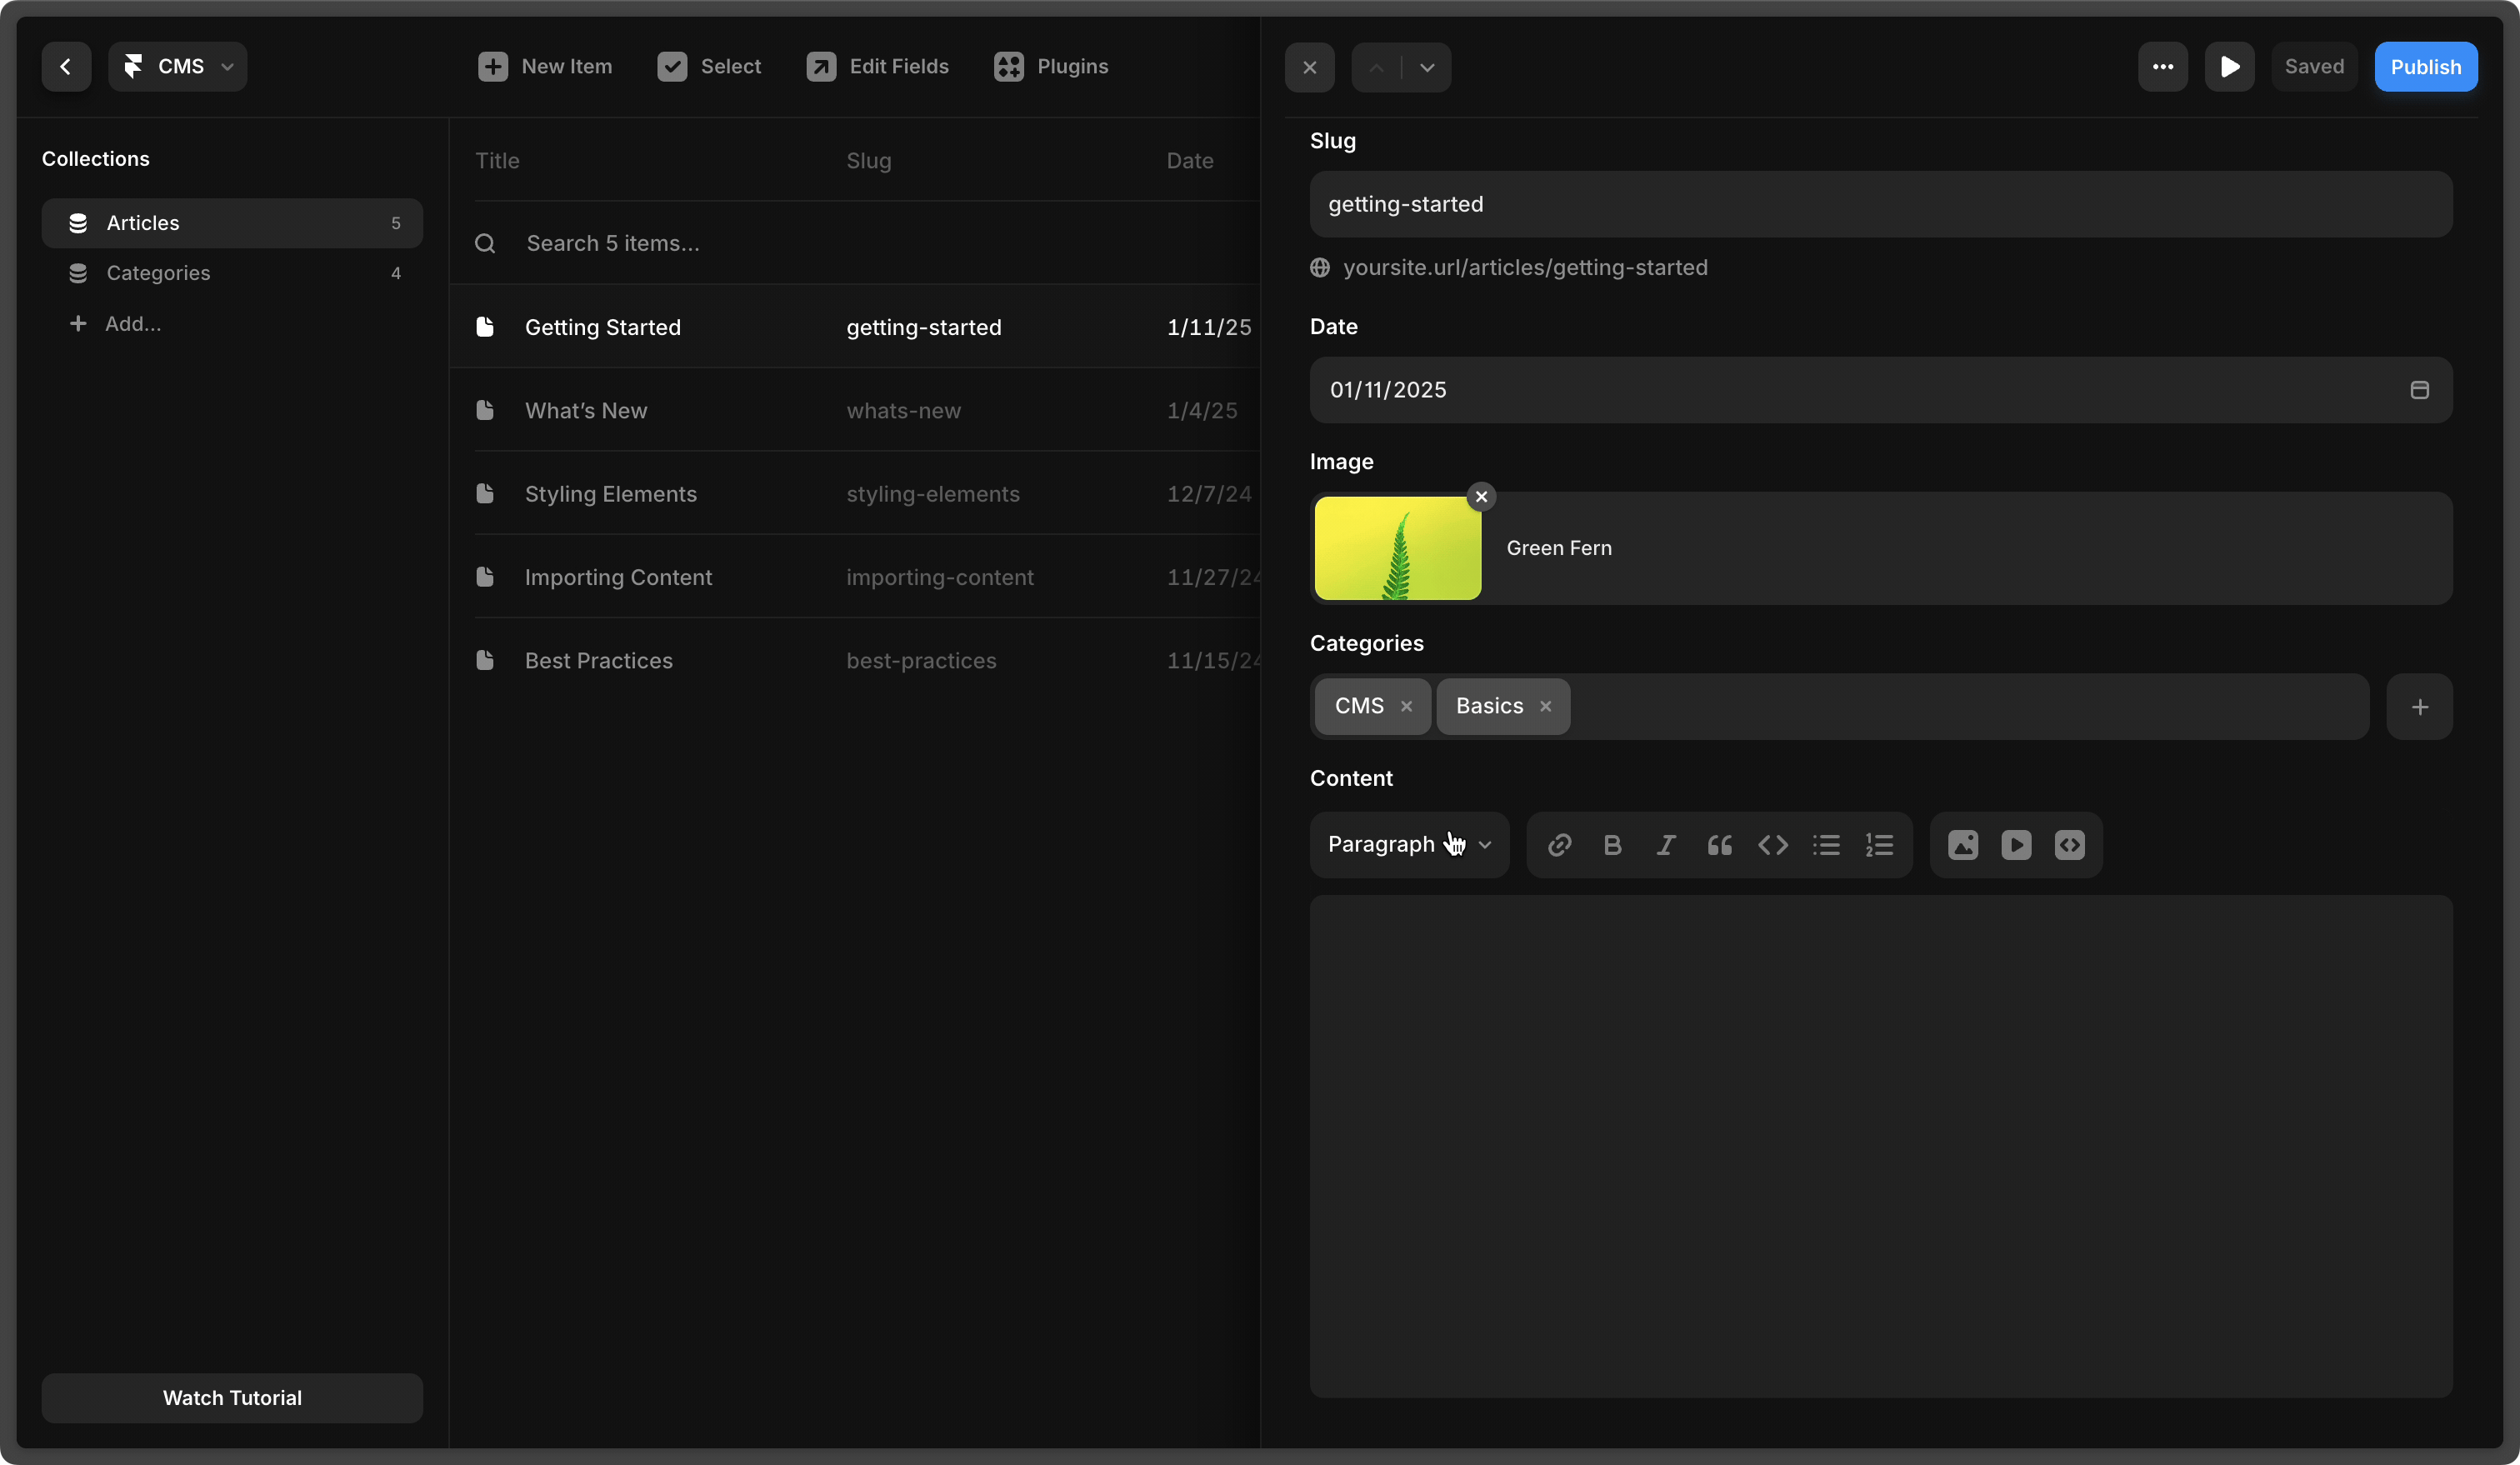Click the Watch Tutorial button
Image resolution: width=2520 pixels, height=1465 pixels.
pos(232,1397)
